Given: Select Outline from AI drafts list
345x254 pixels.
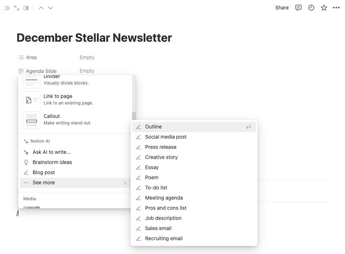Looking at the screenshot, I should coord(194,127).
